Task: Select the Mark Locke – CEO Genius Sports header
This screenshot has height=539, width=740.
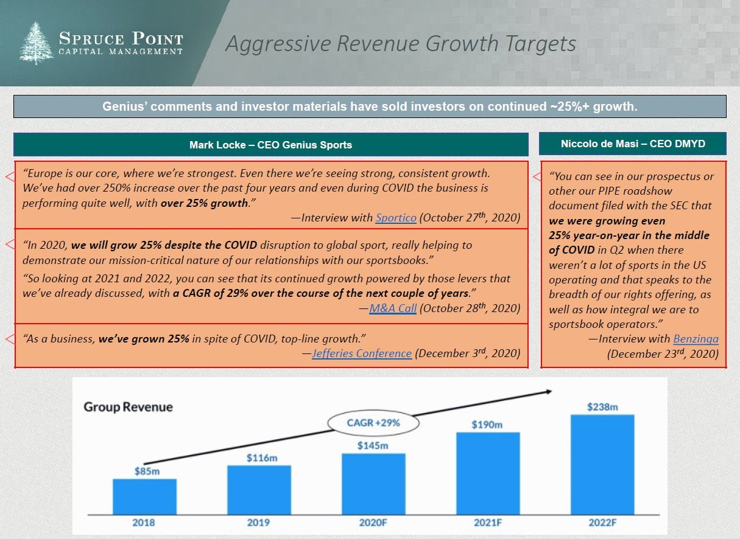Action: [270, 145]
